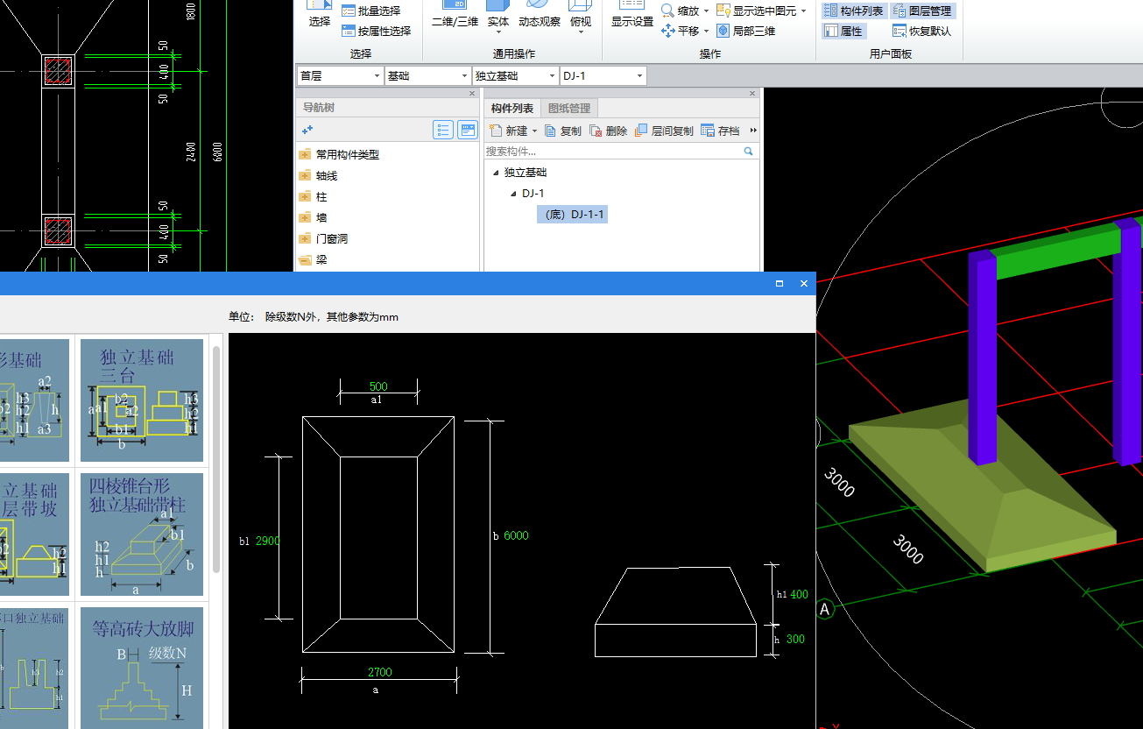Image resolution: width=1143 pixels, height=729 pixels.
Task: Toggle list view mode in 导航树
Action: (x=444, y=131)
